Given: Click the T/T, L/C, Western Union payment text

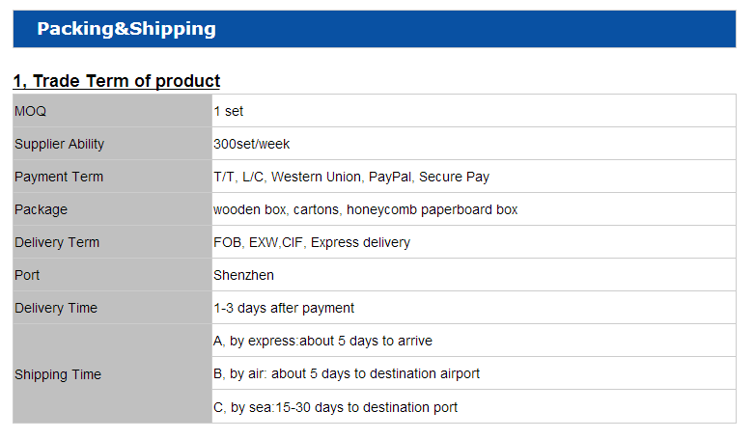Looking at the screenshot, I should coord(350,177).
